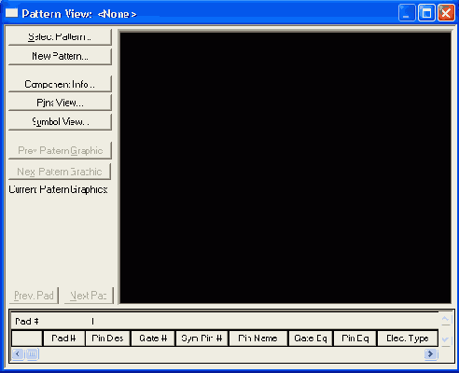Select the Gate Eq column header

click(x=311, y=338)
